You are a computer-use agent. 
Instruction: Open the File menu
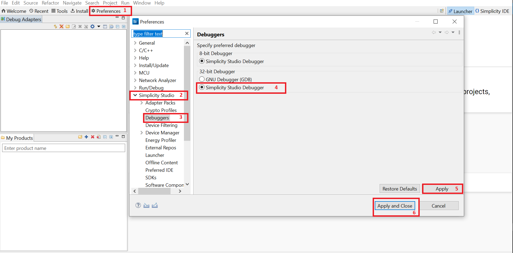click(x=5, y=3)
